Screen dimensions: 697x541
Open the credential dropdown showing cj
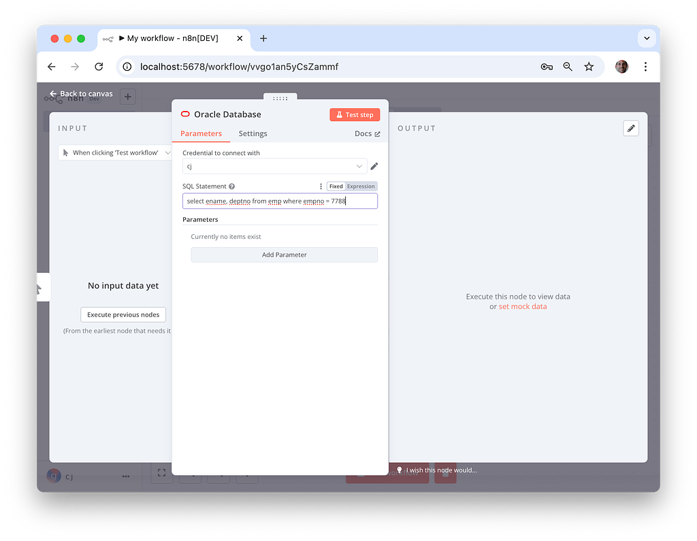click(275, 166)
